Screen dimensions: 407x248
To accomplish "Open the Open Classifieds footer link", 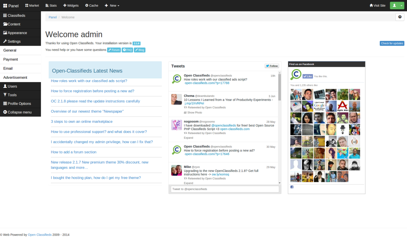I will 40,235.
